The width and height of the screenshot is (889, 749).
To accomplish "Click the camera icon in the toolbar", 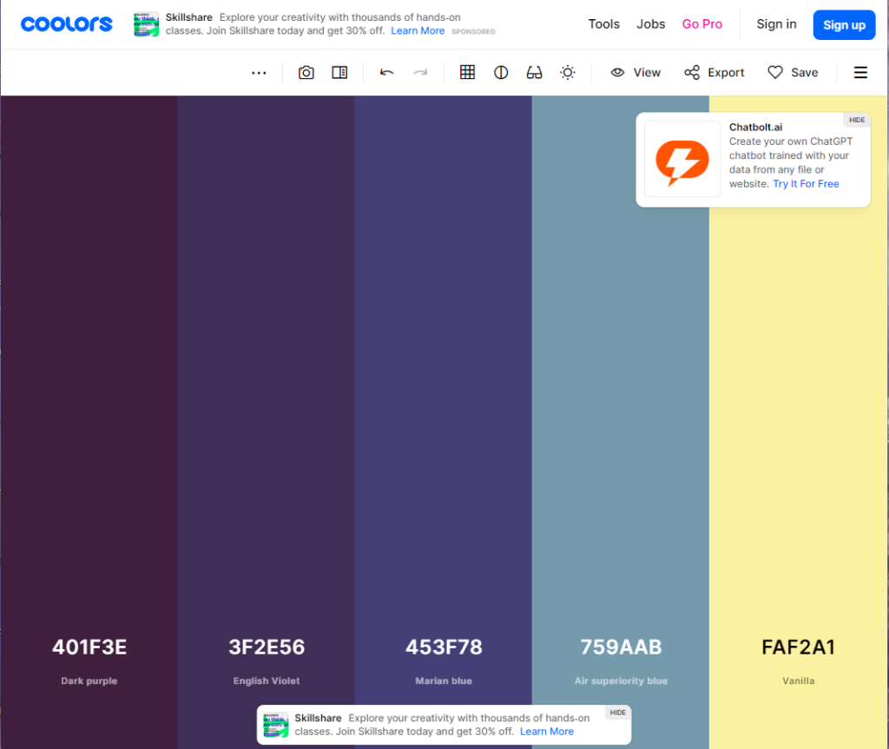I will click(x=306, y=73).
